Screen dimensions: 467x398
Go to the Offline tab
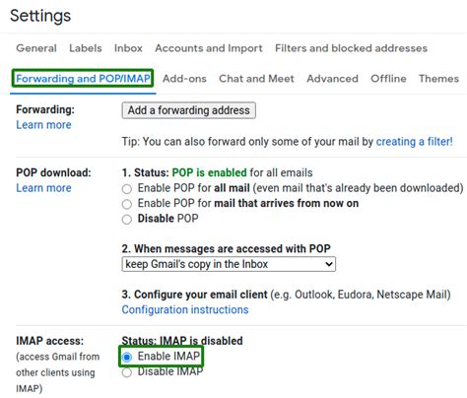(388, 79)
